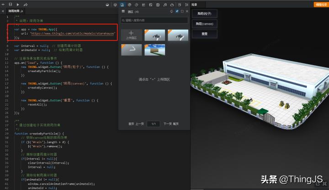Click the fullscreen icon at scene bottom-right
This screenshot has height=190, width=329.
[x=324, y=184]
